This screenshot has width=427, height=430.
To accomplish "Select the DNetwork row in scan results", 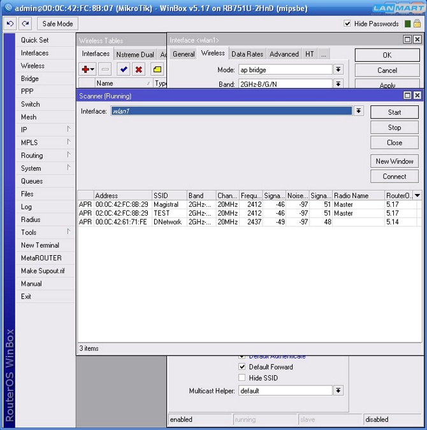I will pyautogui.click(x=167, y=222).
